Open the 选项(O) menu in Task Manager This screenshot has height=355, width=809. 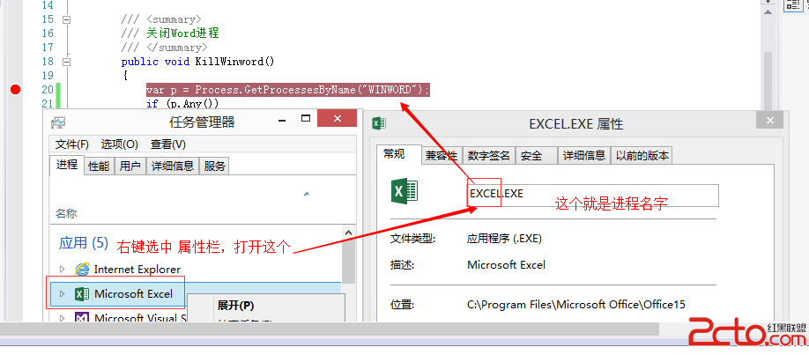(x=119, y=144)
